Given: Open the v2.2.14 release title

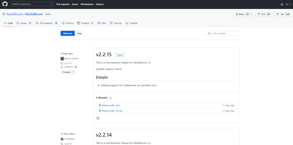Looking at the screenshot, I should tap(104, 135).
